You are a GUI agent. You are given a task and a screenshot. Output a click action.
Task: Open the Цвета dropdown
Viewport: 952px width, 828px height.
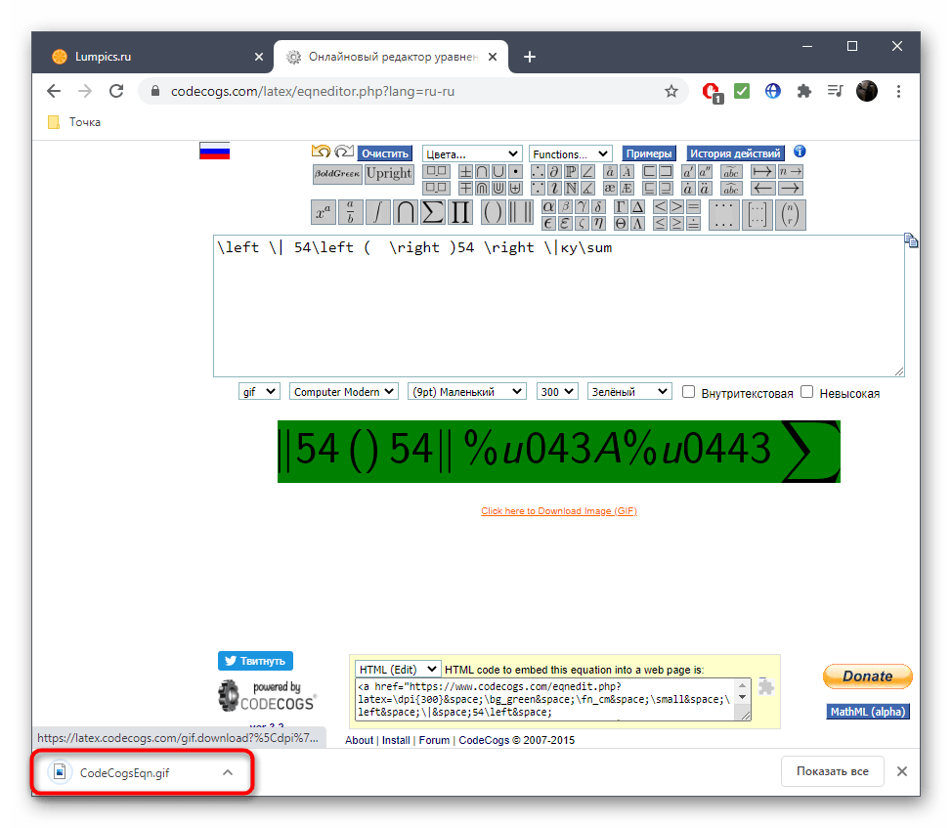pyautogui.click(x=472, y=153)
